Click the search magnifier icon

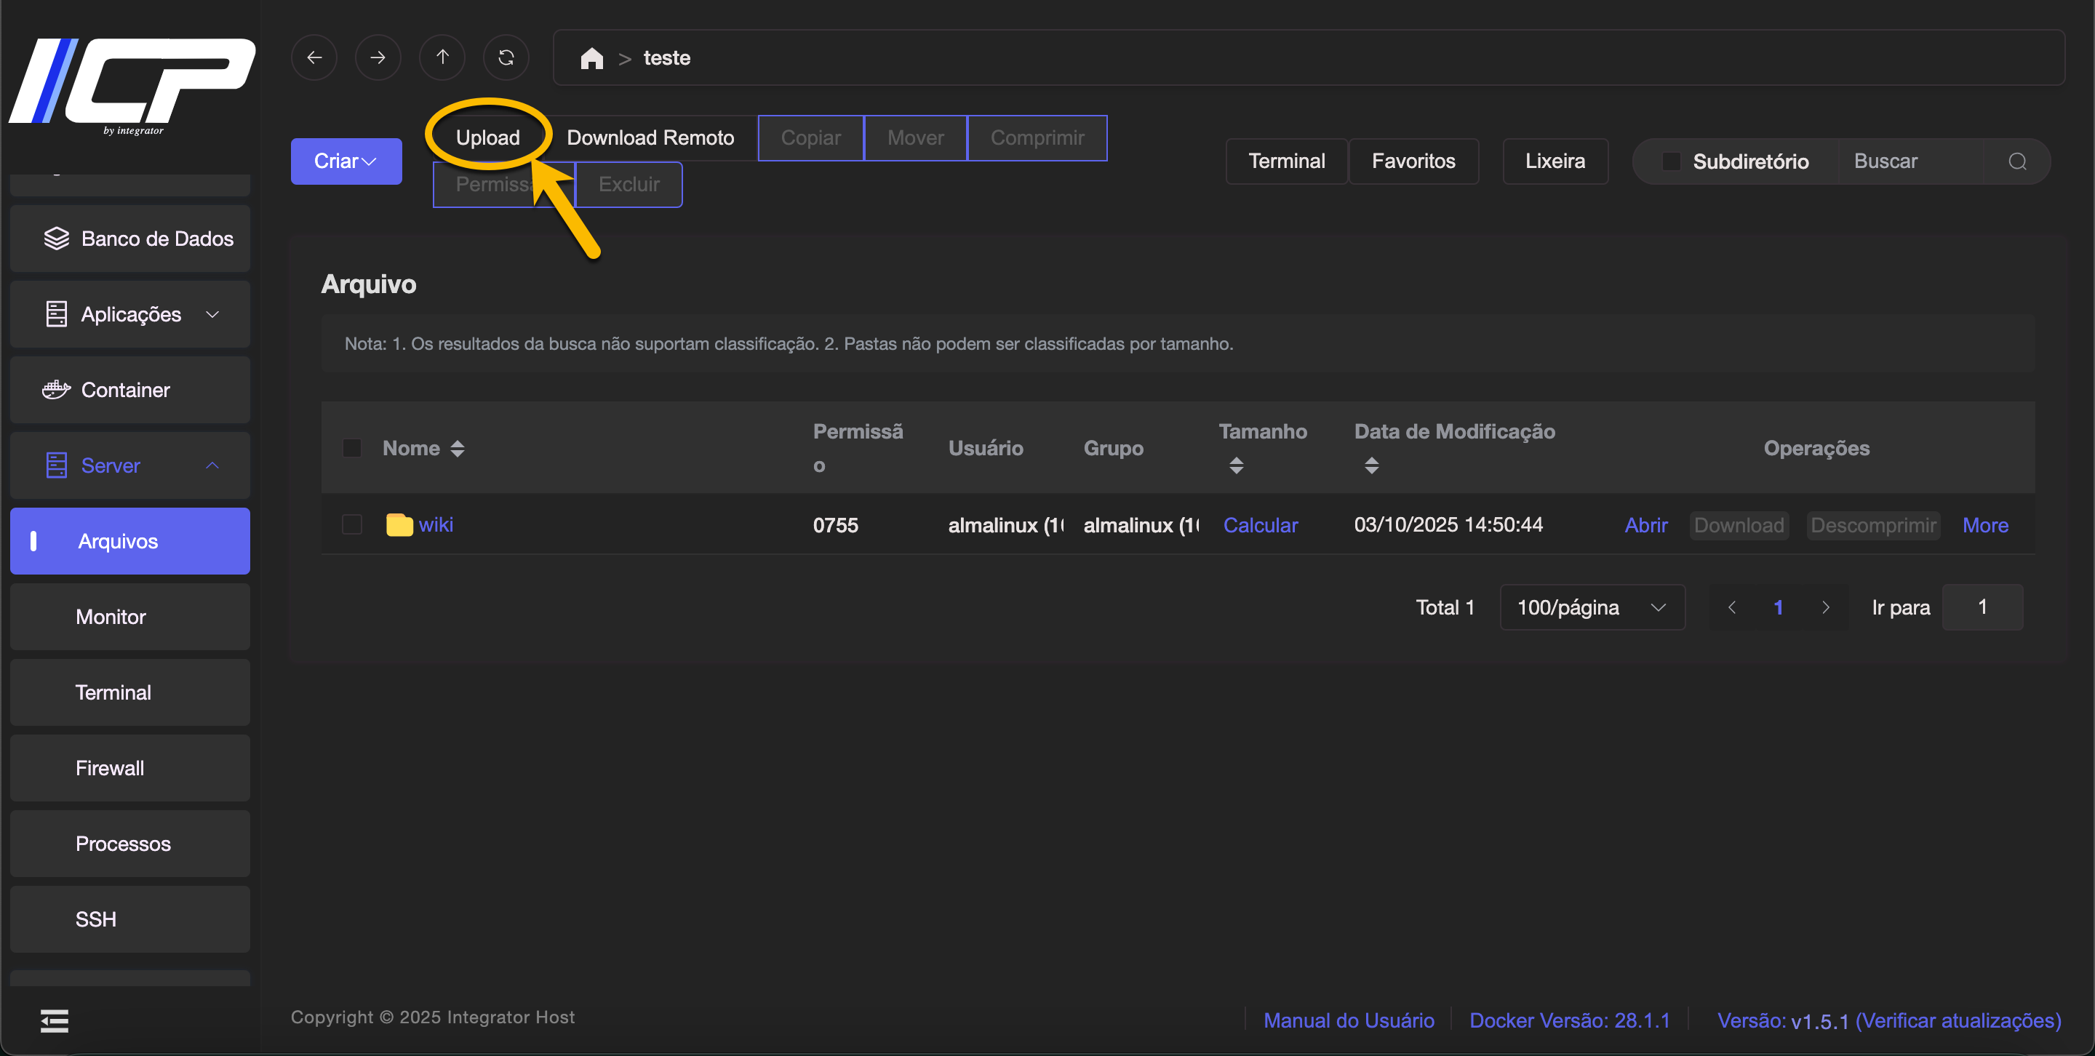tap(2017, 161)
